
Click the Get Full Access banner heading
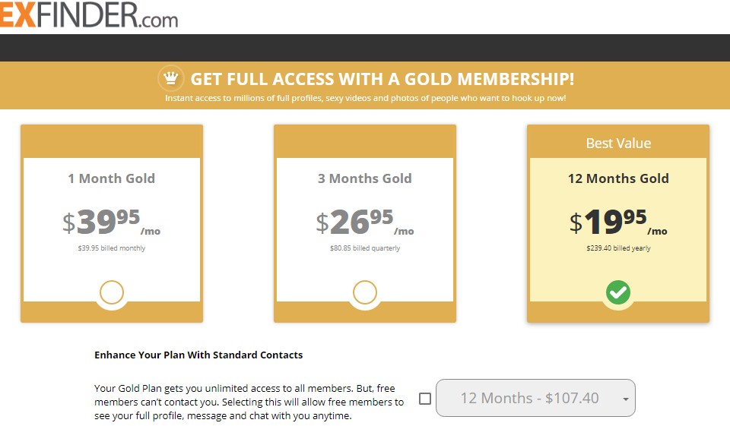point(382,79)
